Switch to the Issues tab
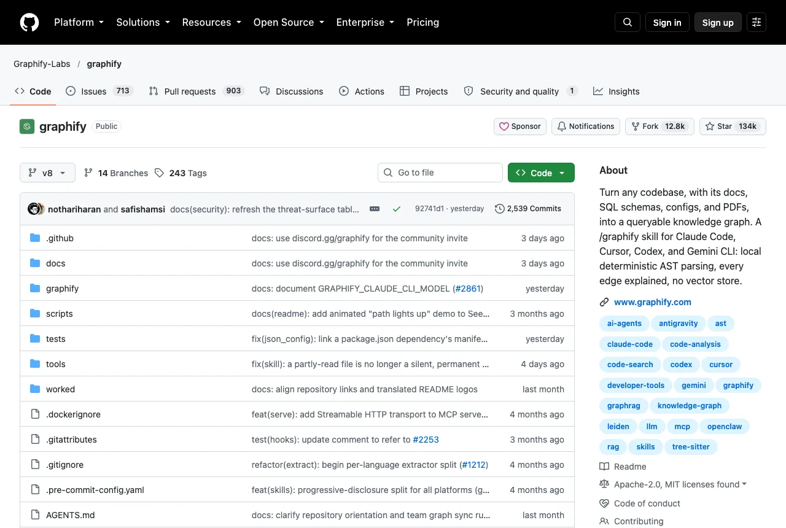 (99, 91)
